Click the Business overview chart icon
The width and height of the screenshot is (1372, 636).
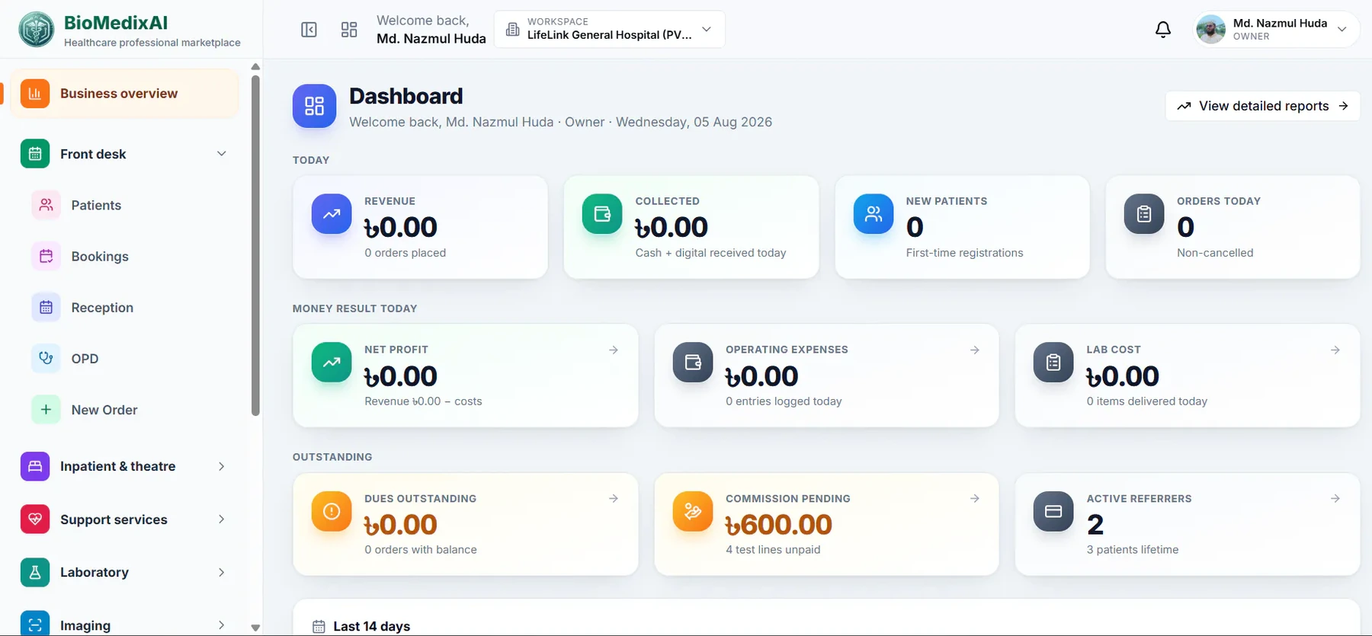[35, 94]
